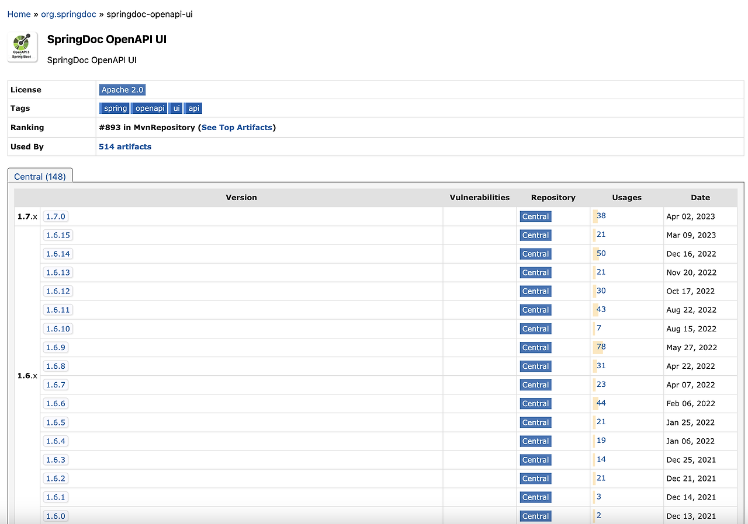
Task: View version 1.6.2
Action: click(x=56, y=478)
